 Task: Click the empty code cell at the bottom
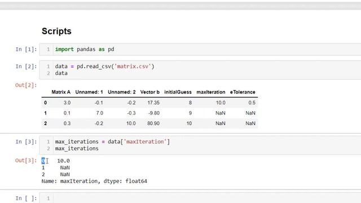point(200,198)
